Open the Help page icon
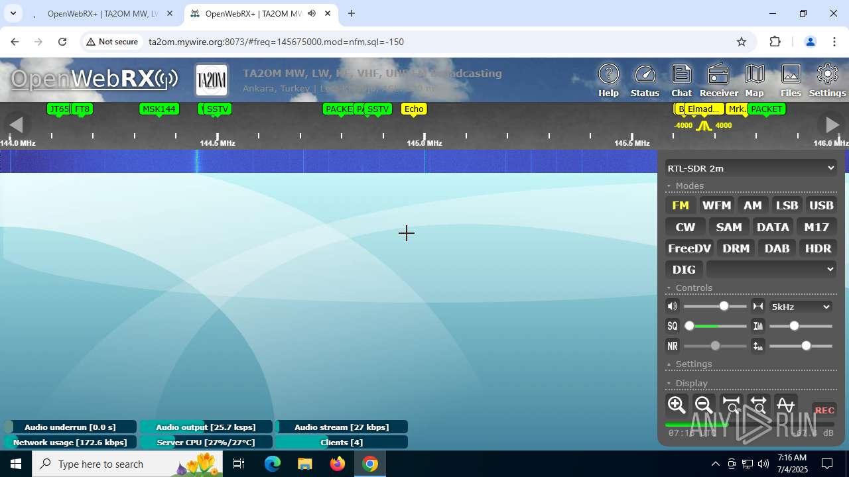Image resolution: width=849 pixels, height=477 pixels. click(608, 81)
